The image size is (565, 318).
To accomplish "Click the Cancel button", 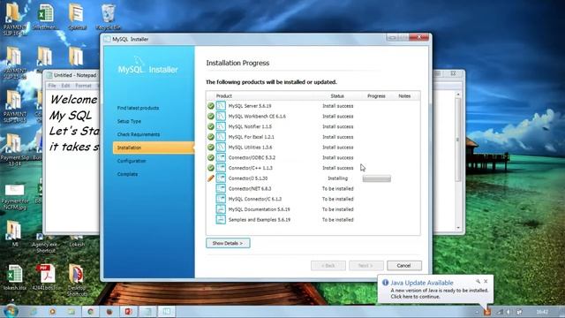I will 404,266.
